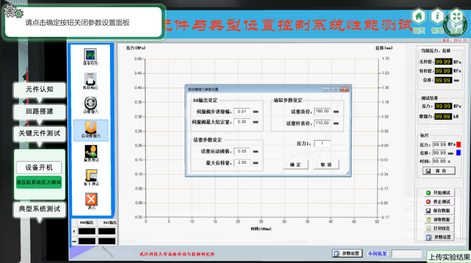This screenshot has height=263, width=471.
Task: Click the red 退出 exit icon
Action: pyautogui.click(x=91, y=199)
